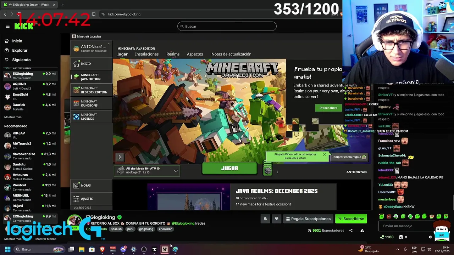454x255 pixels.
Task: Toggle follow heart button
Action: [x=277, y=219]
